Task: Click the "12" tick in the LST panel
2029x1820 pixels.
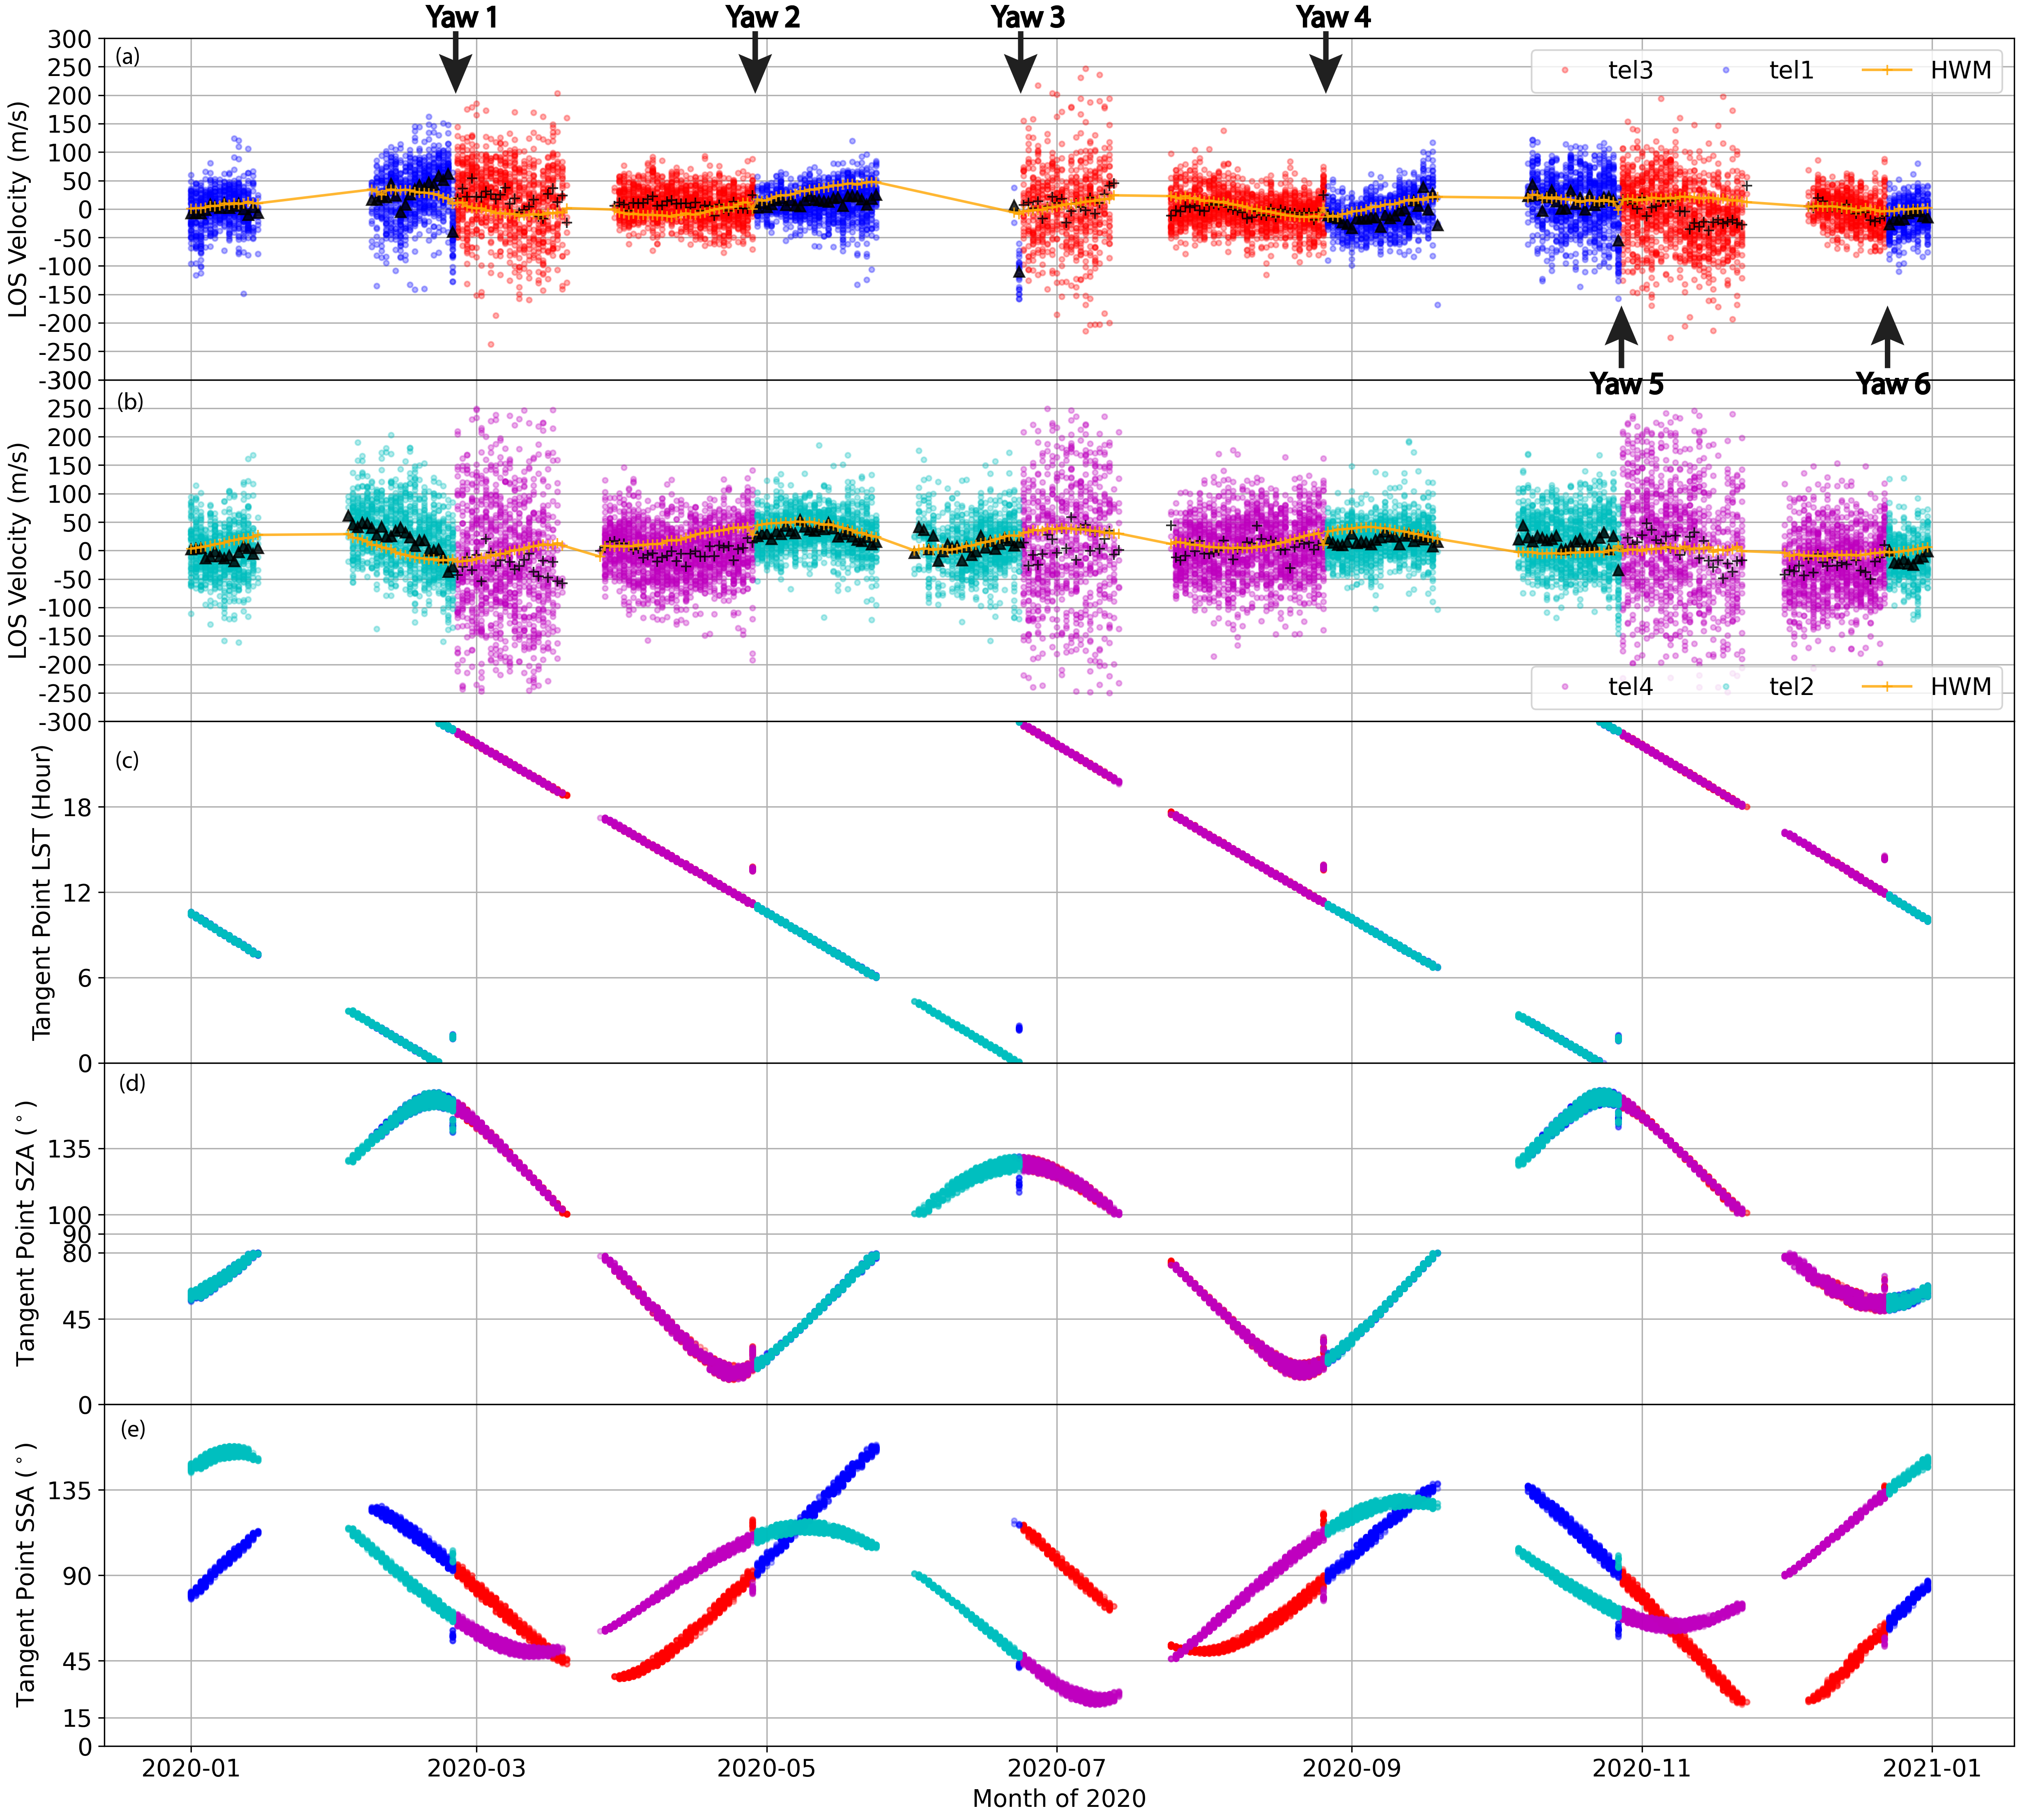Action: coord(78,893)
